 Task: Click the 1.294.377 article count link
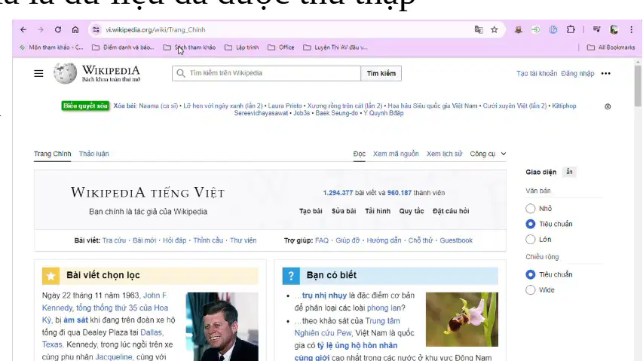pos(338,193)
